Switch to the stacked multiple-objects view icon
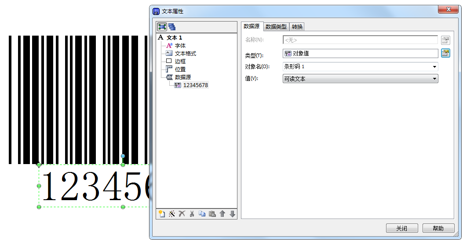Screen dimensions: 463x245 click(x=172, y=27)
